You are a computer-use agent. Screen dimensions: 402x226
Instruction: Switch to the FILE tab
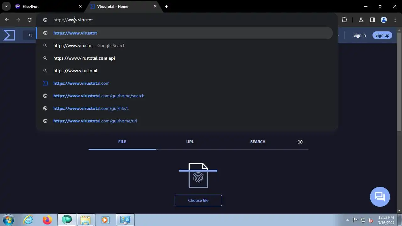tap(122, 142)
